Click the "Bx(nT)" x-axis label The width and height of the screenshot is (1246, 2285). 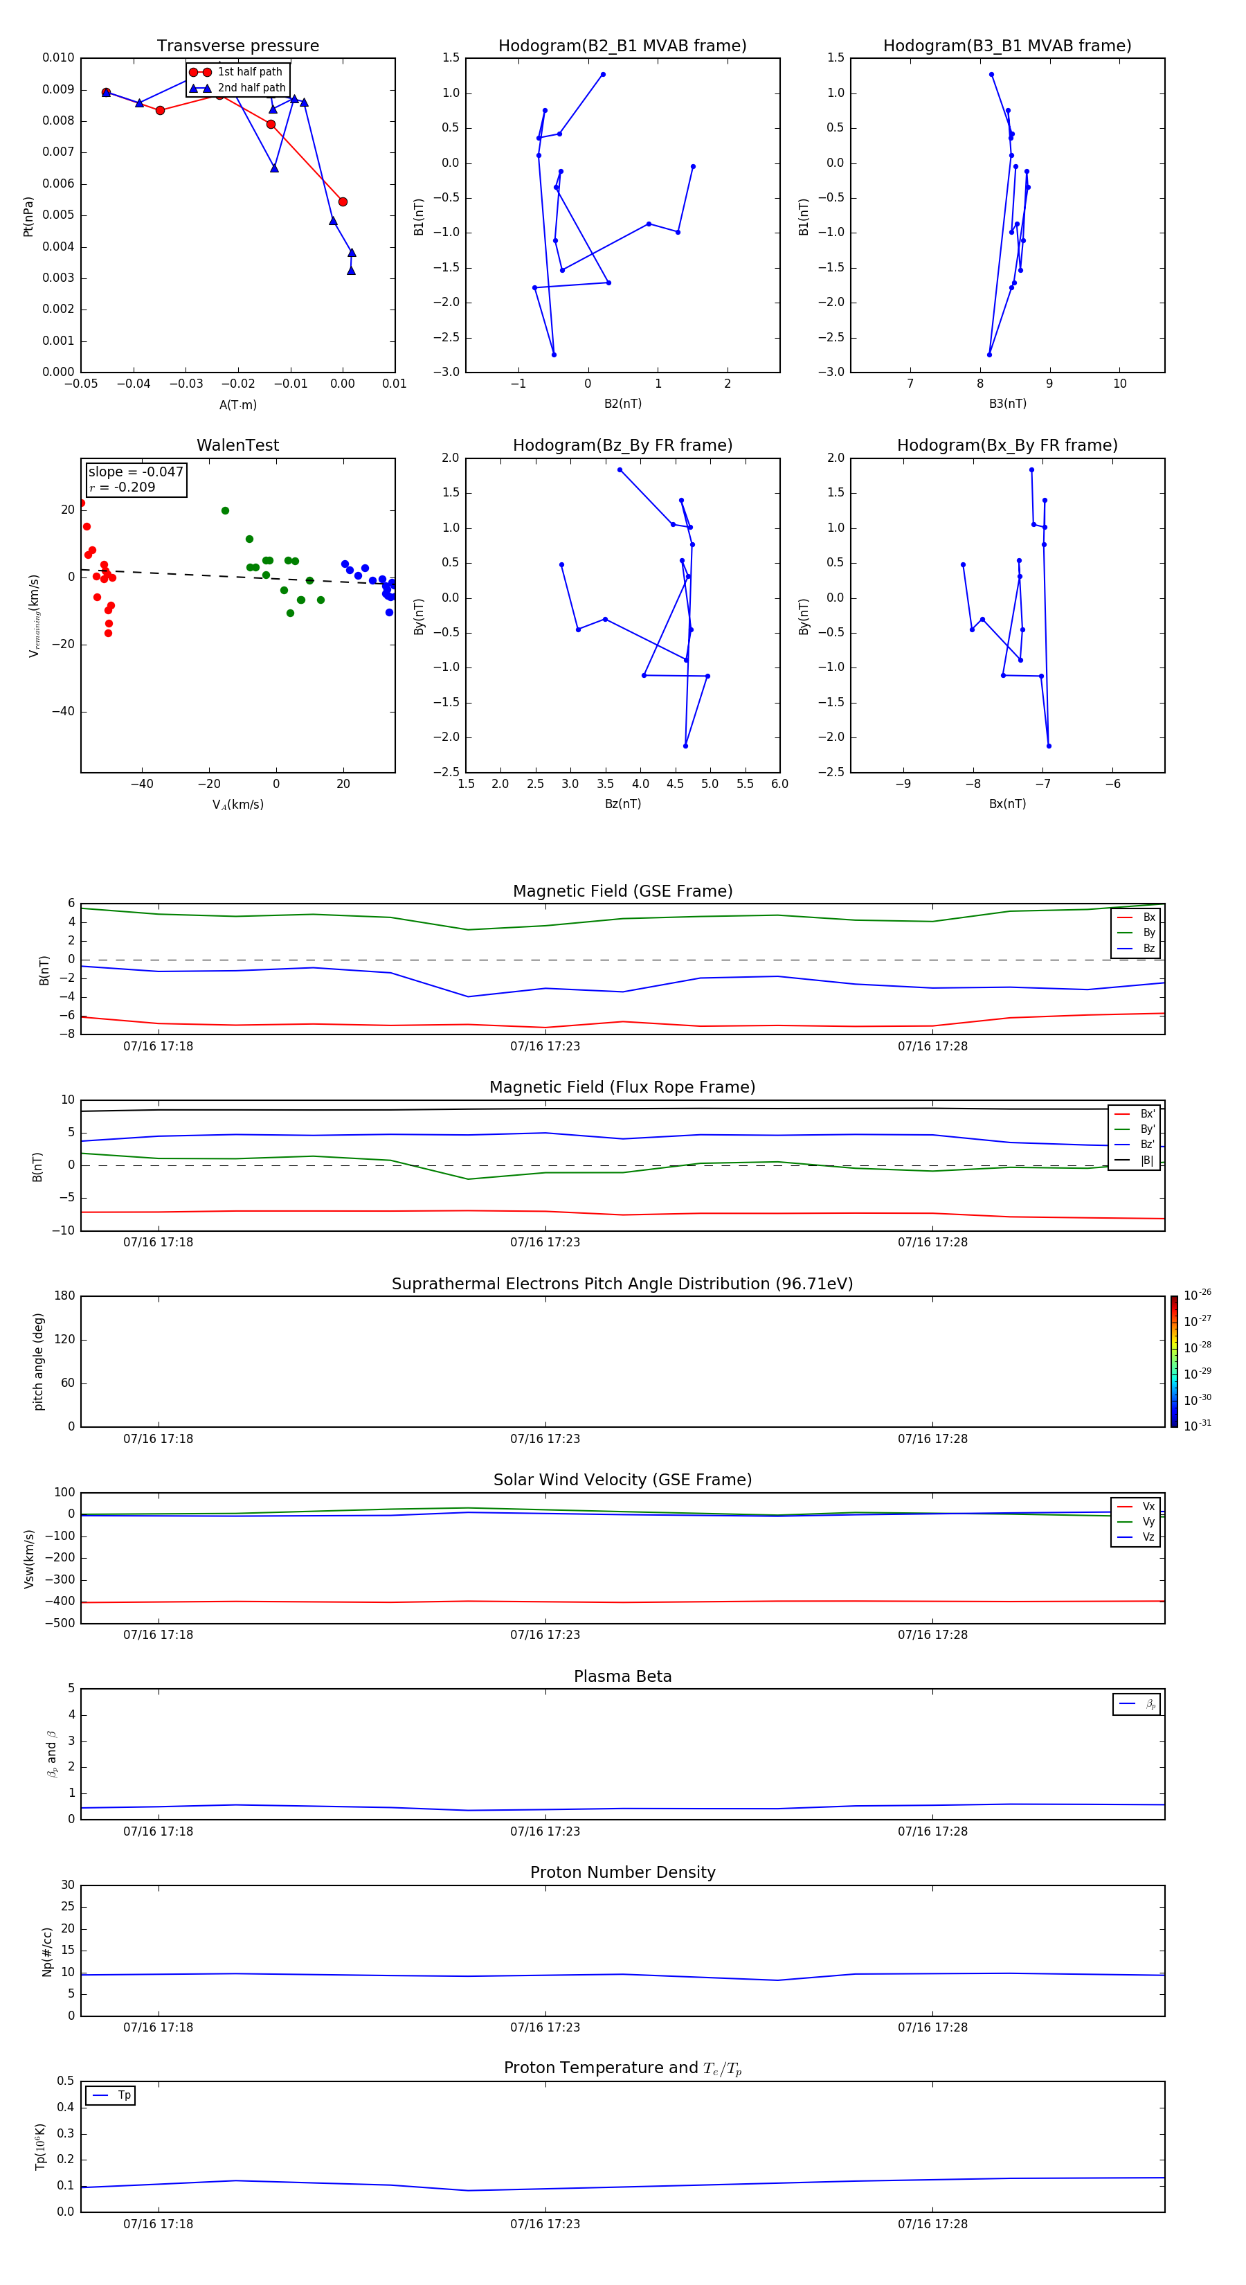point(1007,804)
